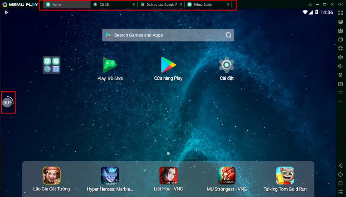Increase volume using the sidebar speaker icon
Screen dimensions: 346x197
[x=341, y=57]
